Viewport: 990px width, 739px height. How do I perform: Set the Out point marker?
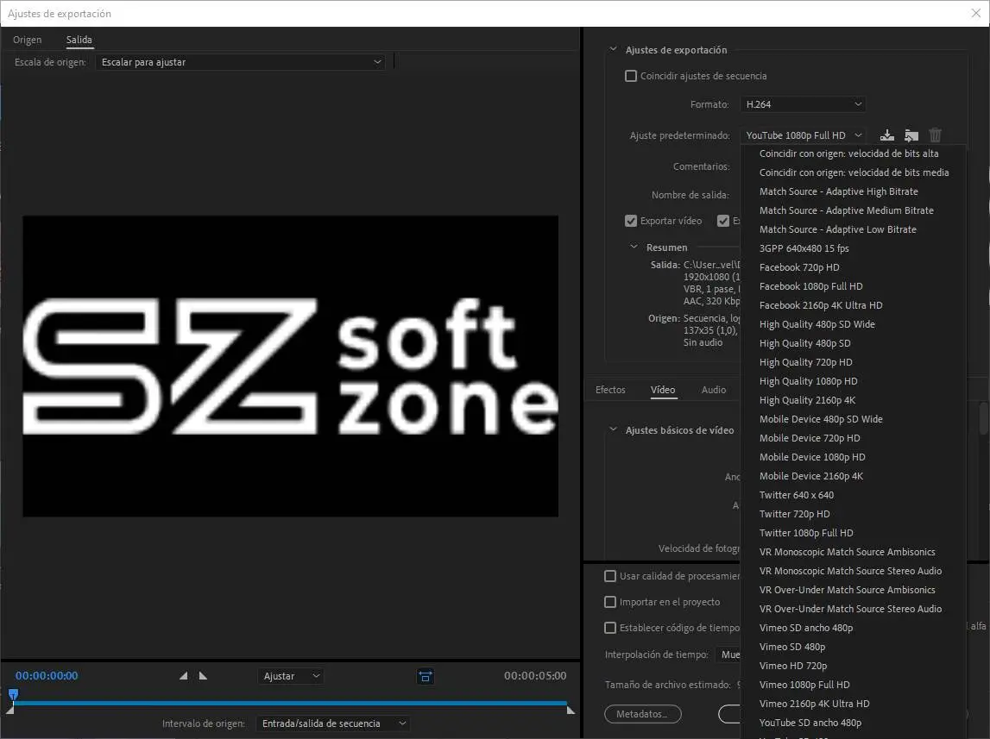(x=204, y=676)
